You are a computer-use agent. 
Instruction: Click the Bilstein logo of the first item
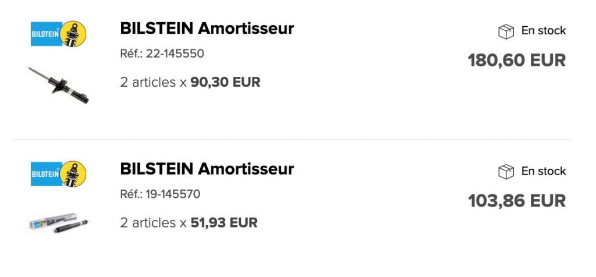[59, 34]
